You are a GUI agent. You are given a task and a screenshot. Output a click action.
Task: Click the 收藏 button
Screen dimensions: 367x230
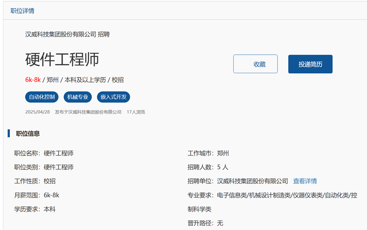(x=255, y=64)
